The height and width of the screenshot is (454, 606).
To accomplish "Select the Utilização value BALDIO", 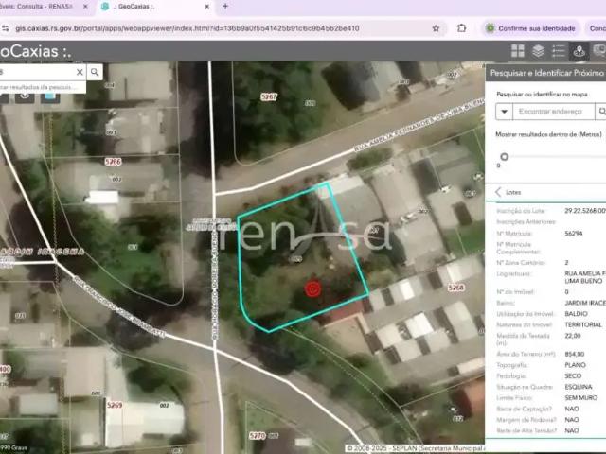I will (x=576, y=314).
